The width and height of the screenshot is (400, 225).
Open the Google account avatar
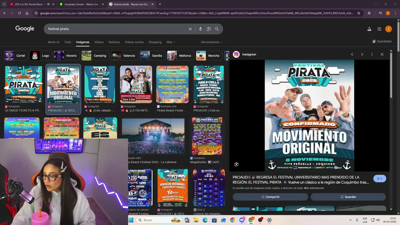tap(388, 29)
